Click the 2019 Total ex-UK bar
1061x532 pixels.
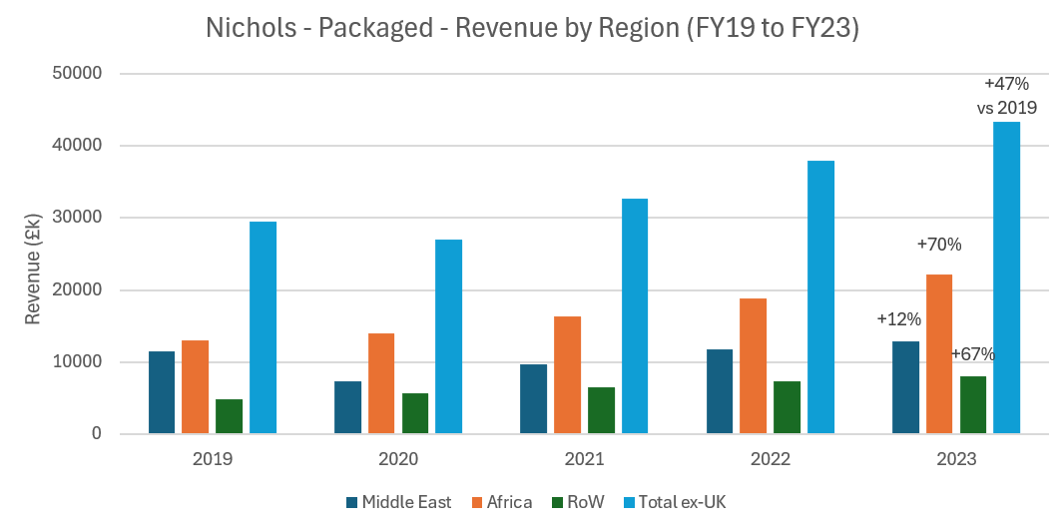point(264,327)
